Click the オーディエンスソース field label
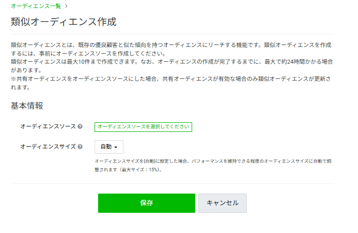Screen dimensions: 358x233 (x=48, y=126)
